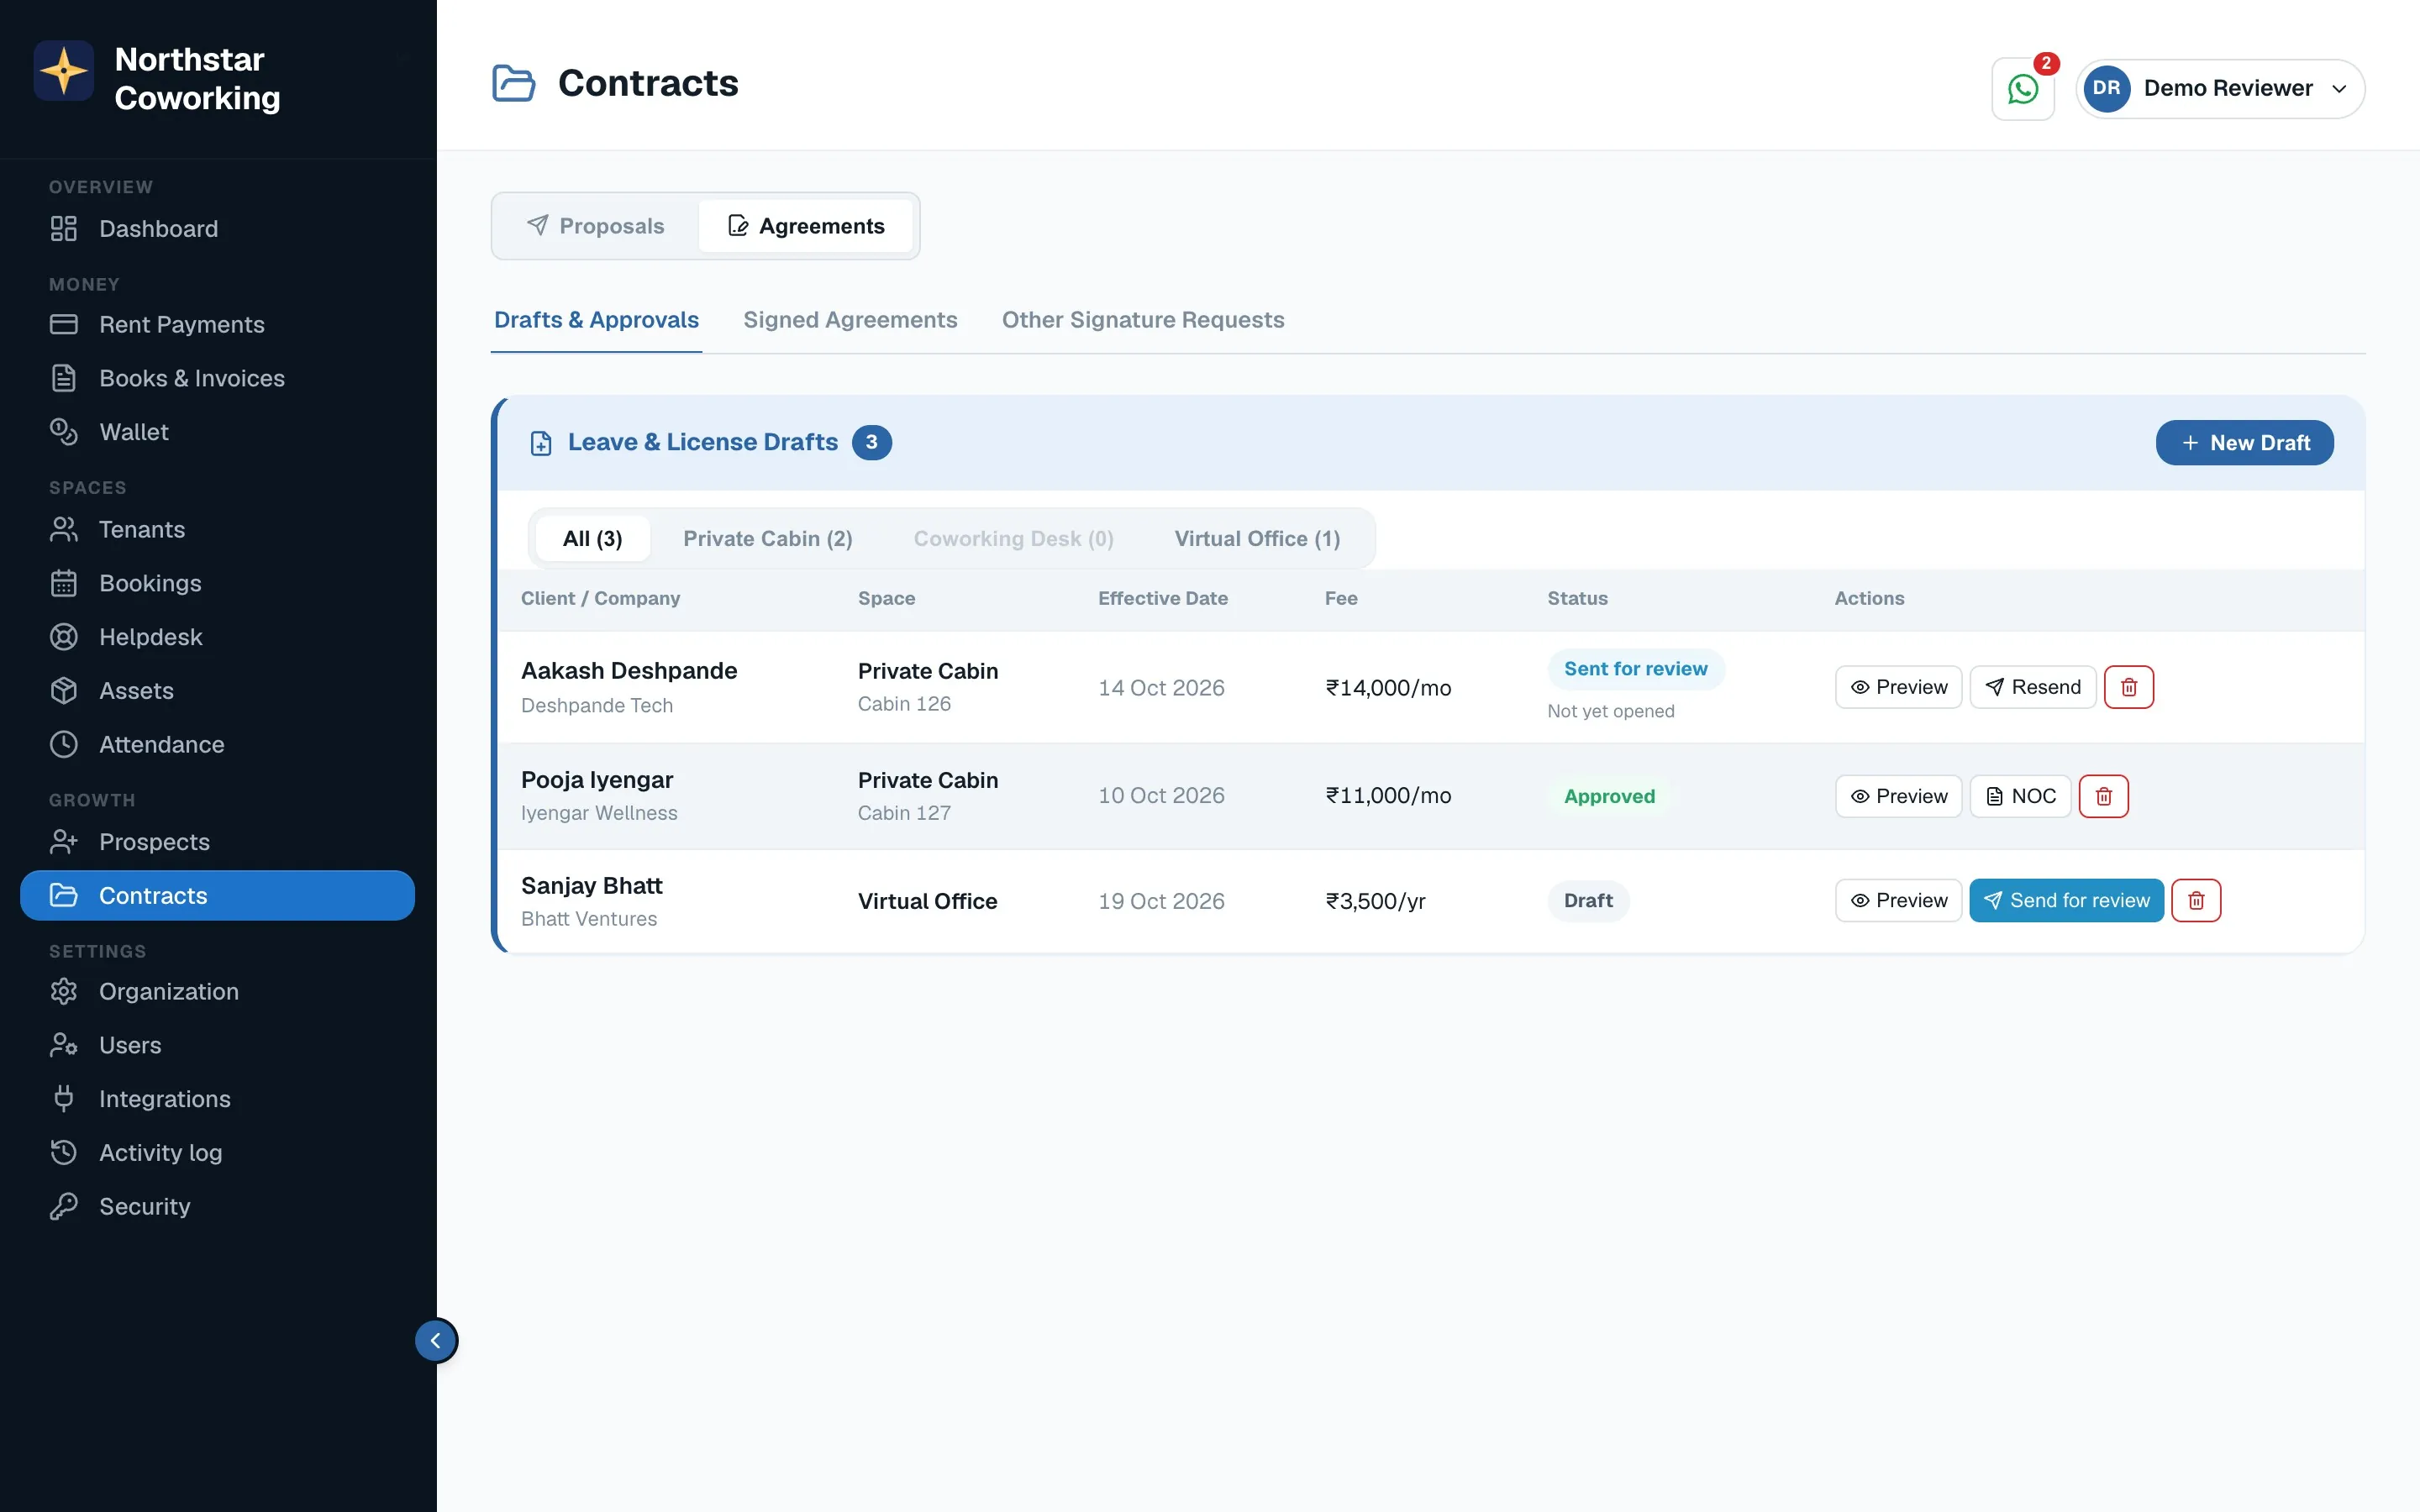
Task: View the Activity log
Action: (218, 1153)
